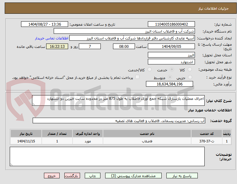The height and width of the screenshot is (184, 237).
Task: Click need date cell 1404/11/15
Action: (26, 141)
